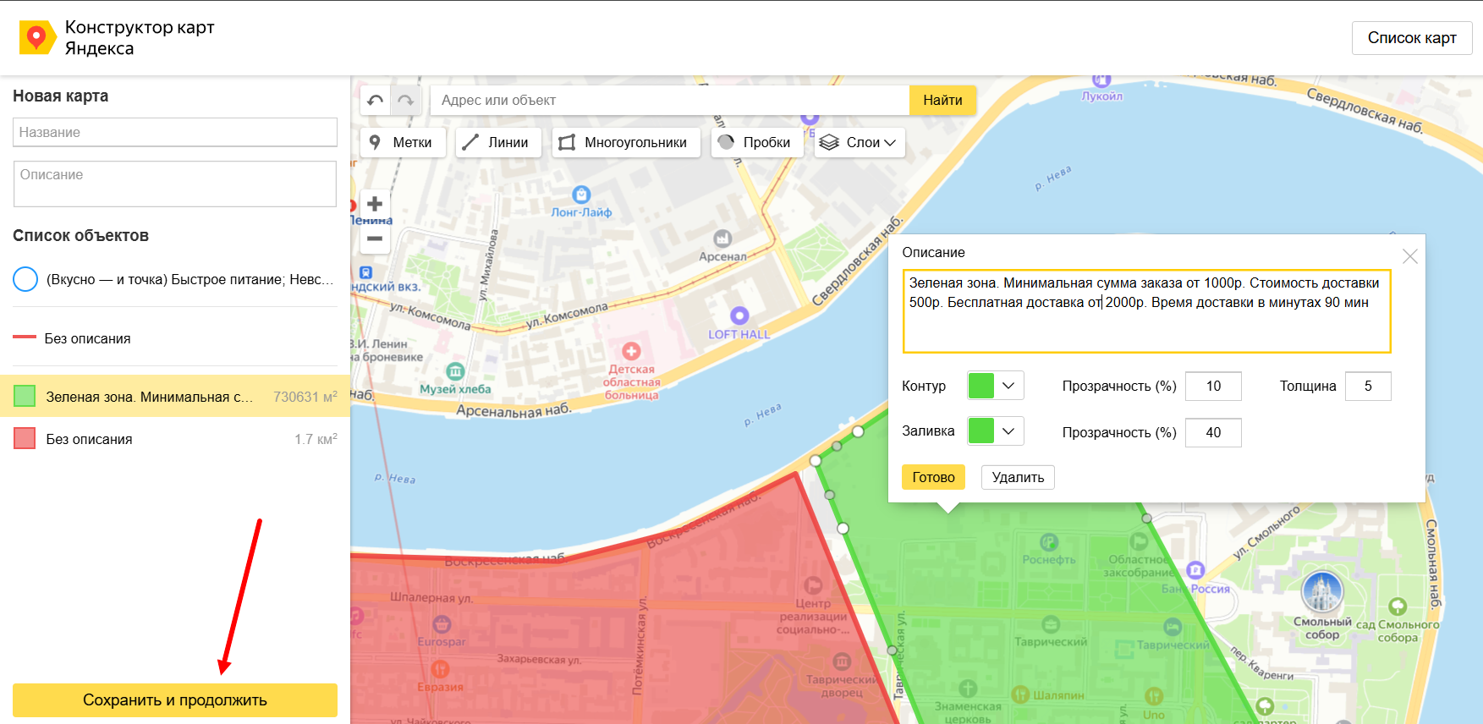Click the Удалить button
1483x724 pixels.
tap(1018, 477)
